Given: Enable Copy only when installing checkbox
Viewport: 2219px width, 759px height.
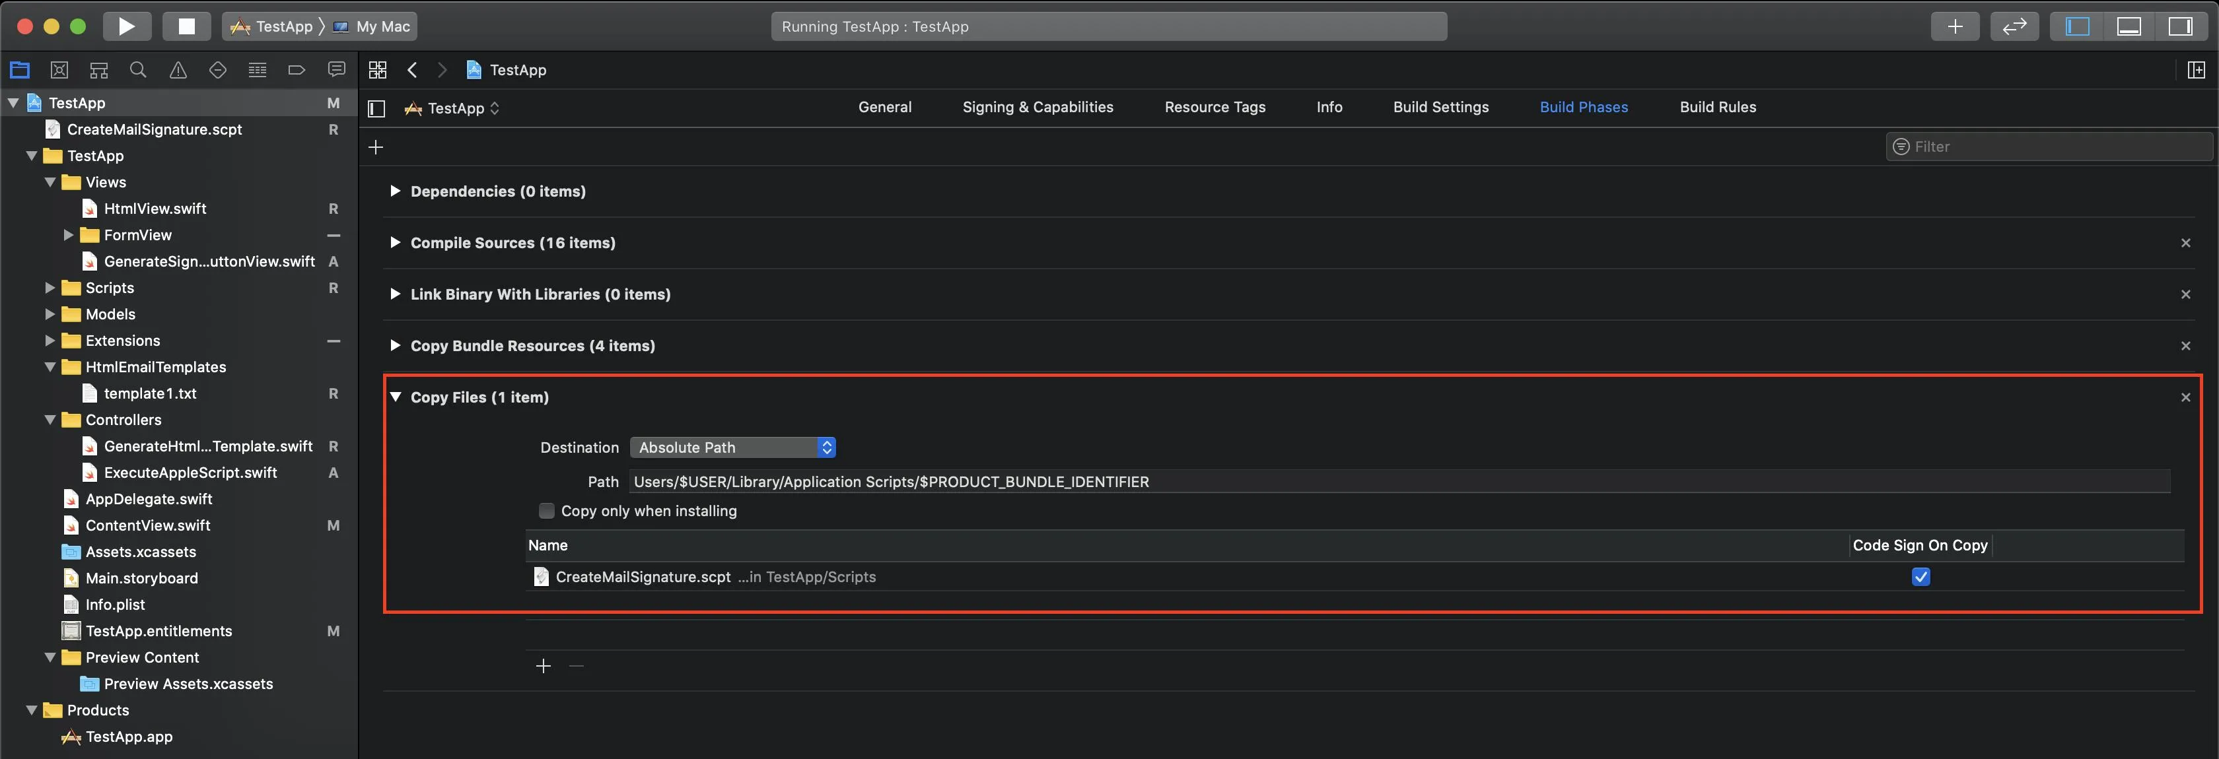Looking at the screenshot, I should [x=546, y=510].
